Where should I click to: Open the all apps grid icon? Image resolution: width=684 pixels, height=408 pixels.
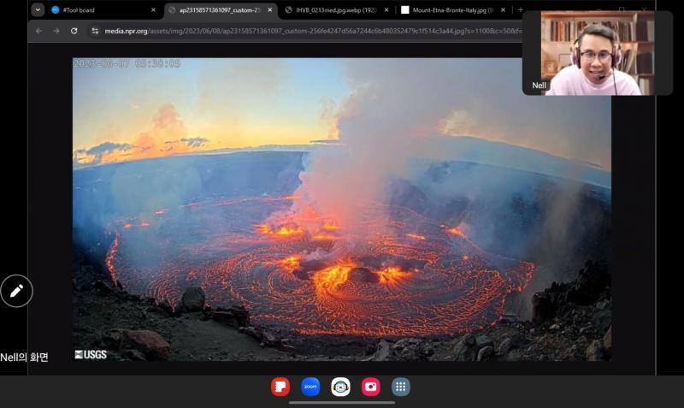400,387
